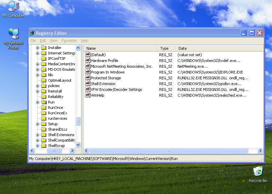272x194 pixels.
Task: Click the SharedDLLs folder icon
Action: 44,129
